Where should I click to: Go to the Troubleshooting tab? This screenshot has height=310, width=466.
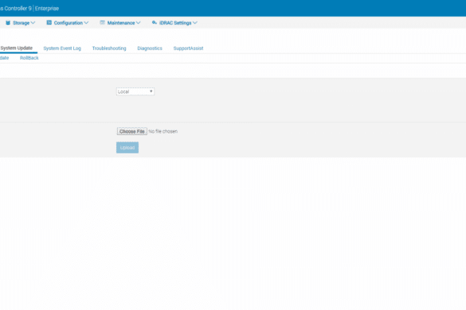click(109, 48)
